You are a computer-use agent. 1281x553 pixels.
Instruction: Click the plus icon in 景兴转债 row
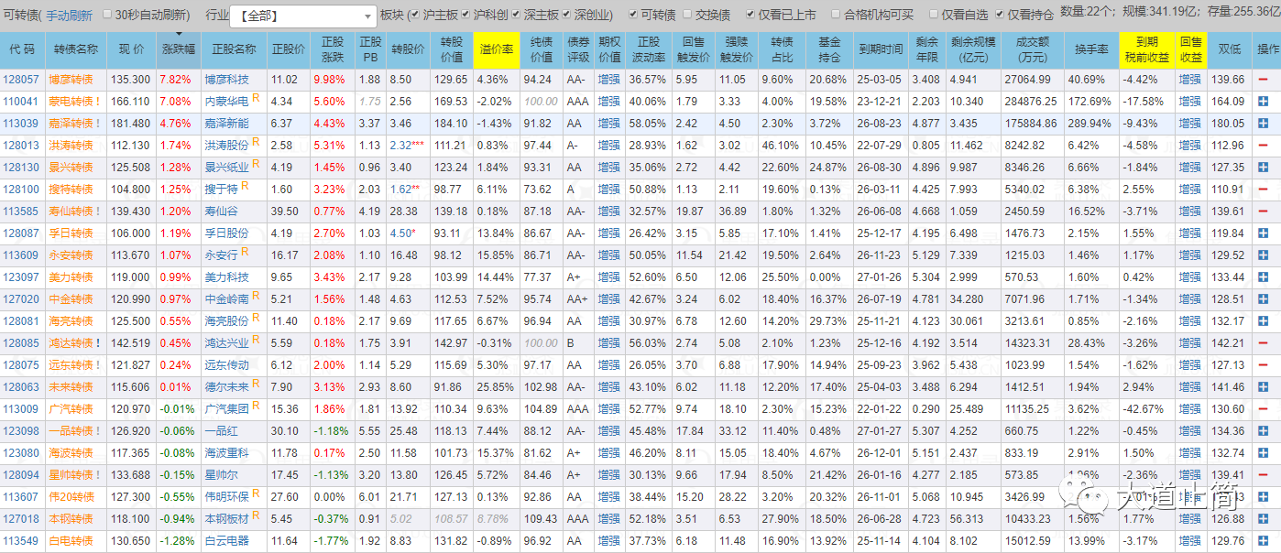(1264, 168)
